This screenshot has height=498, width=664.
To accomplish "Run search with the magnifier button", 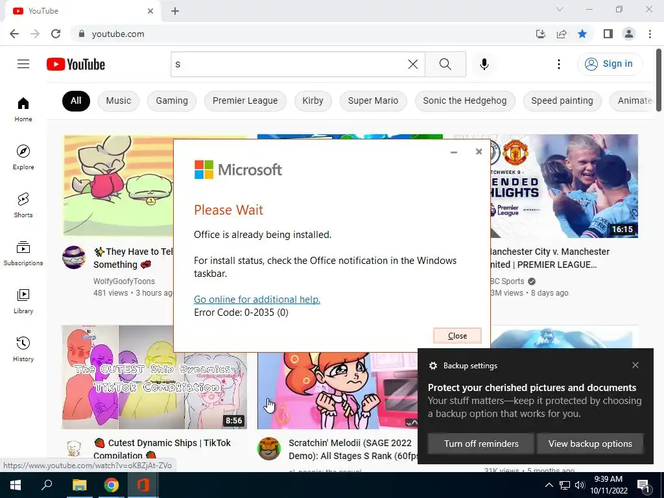I will tap(445, 64).
